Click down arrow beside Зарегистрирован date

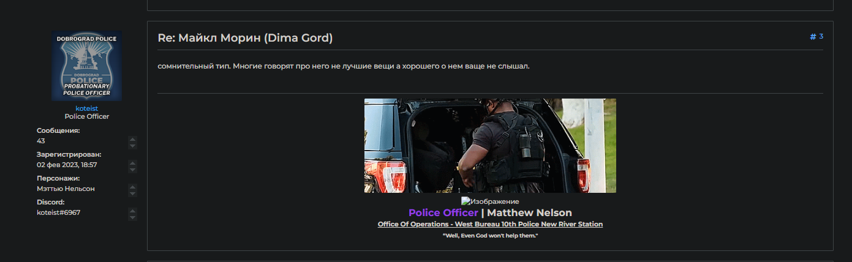coord(133,170)
